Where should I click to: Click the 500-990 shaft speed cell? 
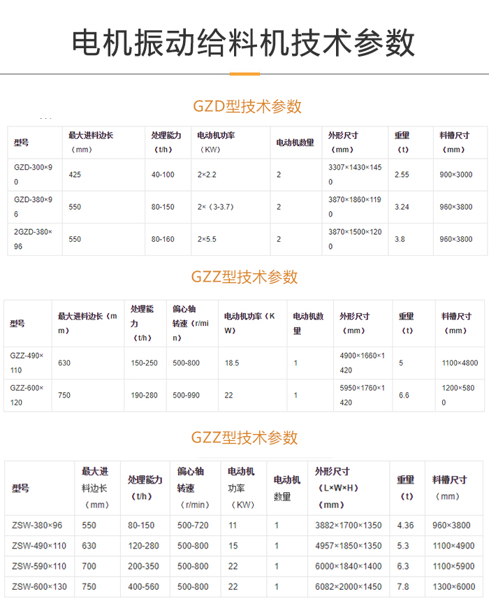(186, 396)
